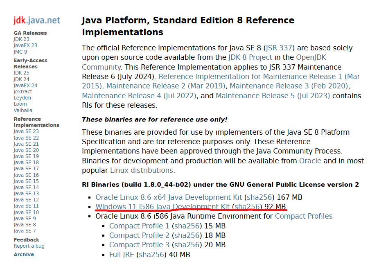Open the JSR 337 link
The height and width of the screenshot is (262, 379).
tap(279, 48)
